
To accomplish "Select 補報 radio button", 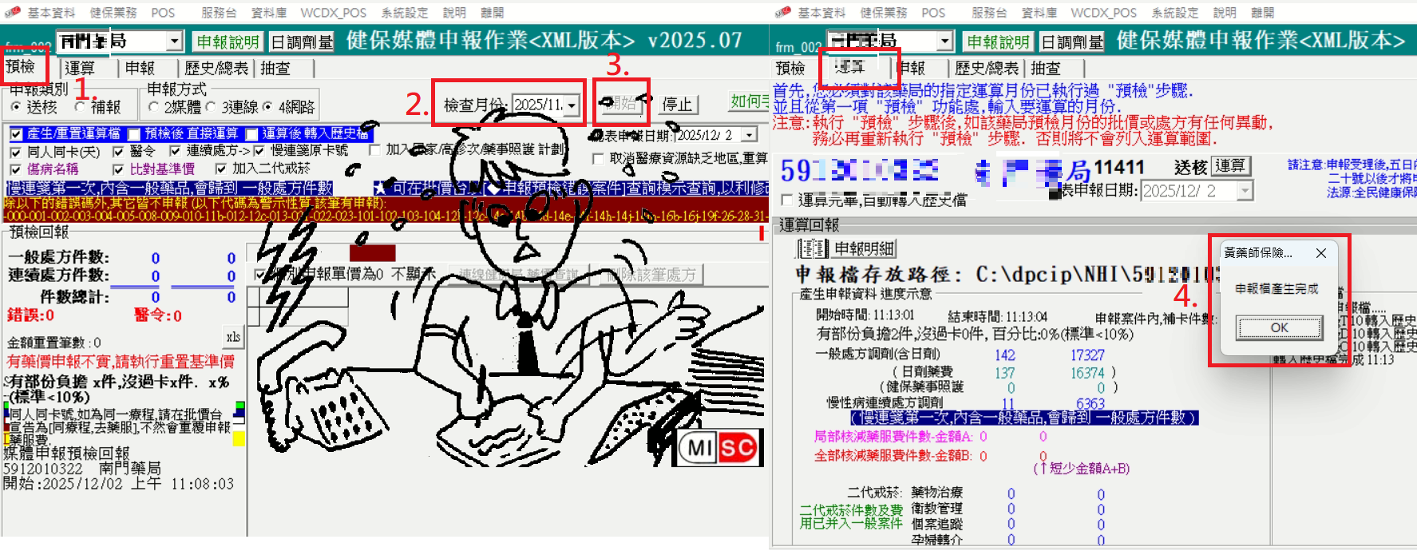I will point(80,106).
